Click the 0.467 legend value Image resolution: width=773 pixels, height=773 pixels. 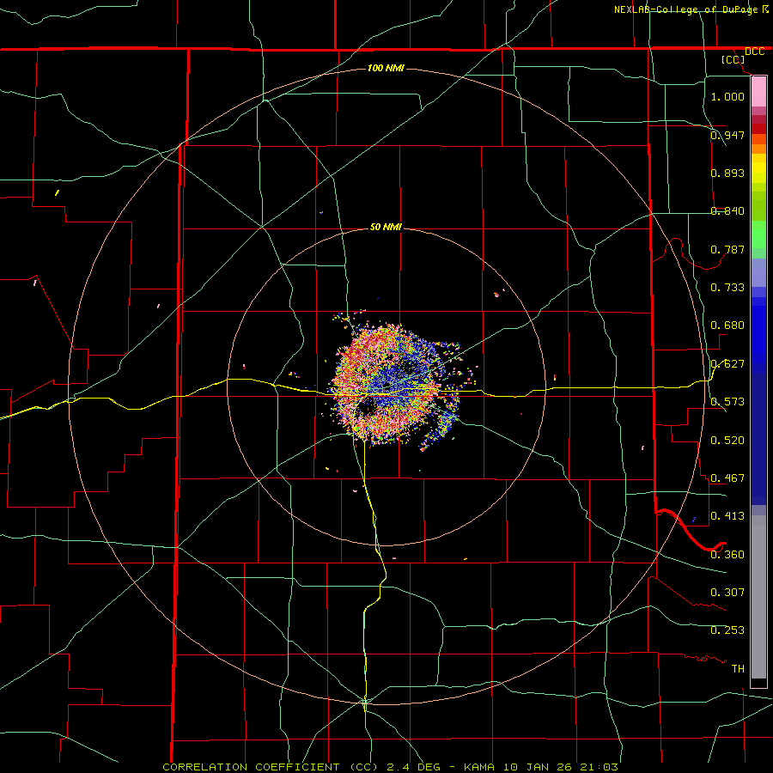pyautogui.click(x=727, y=478)
